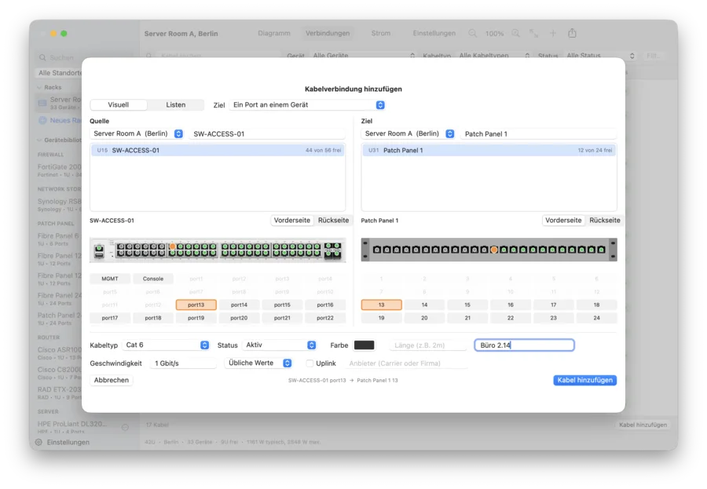Viewport: 707px width, 489px height.
Task: Select port14 on SW-ACCESS-01
Action: pyautogui.click(x=239, y=305)
